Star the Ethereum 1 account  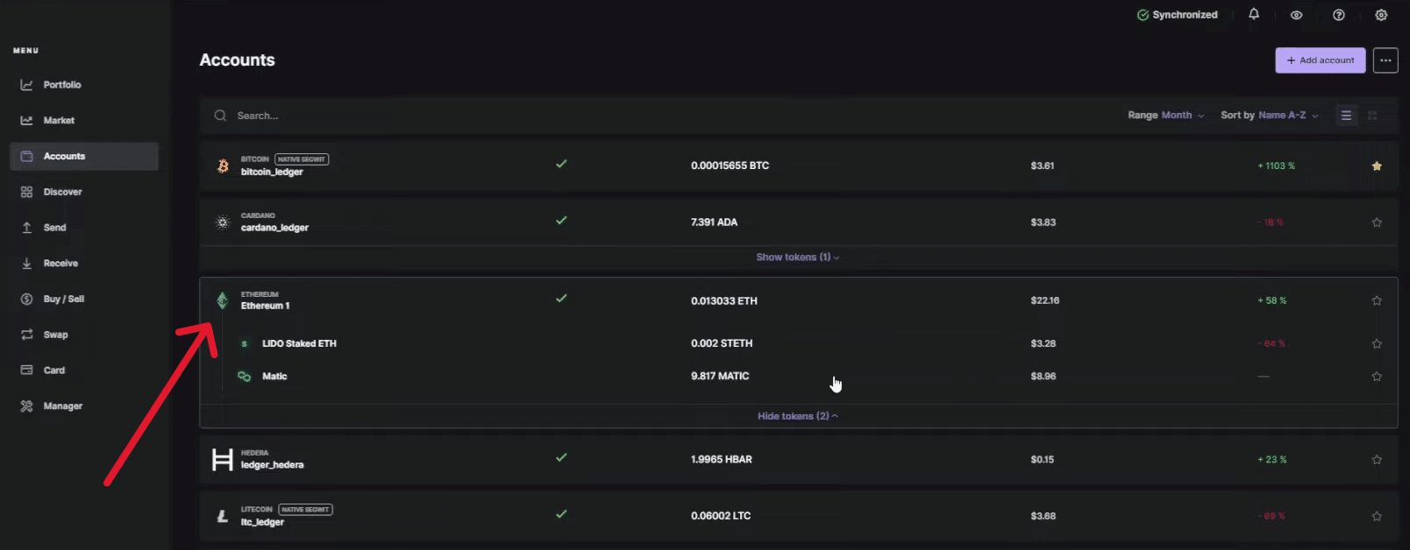pos(1377,300)
